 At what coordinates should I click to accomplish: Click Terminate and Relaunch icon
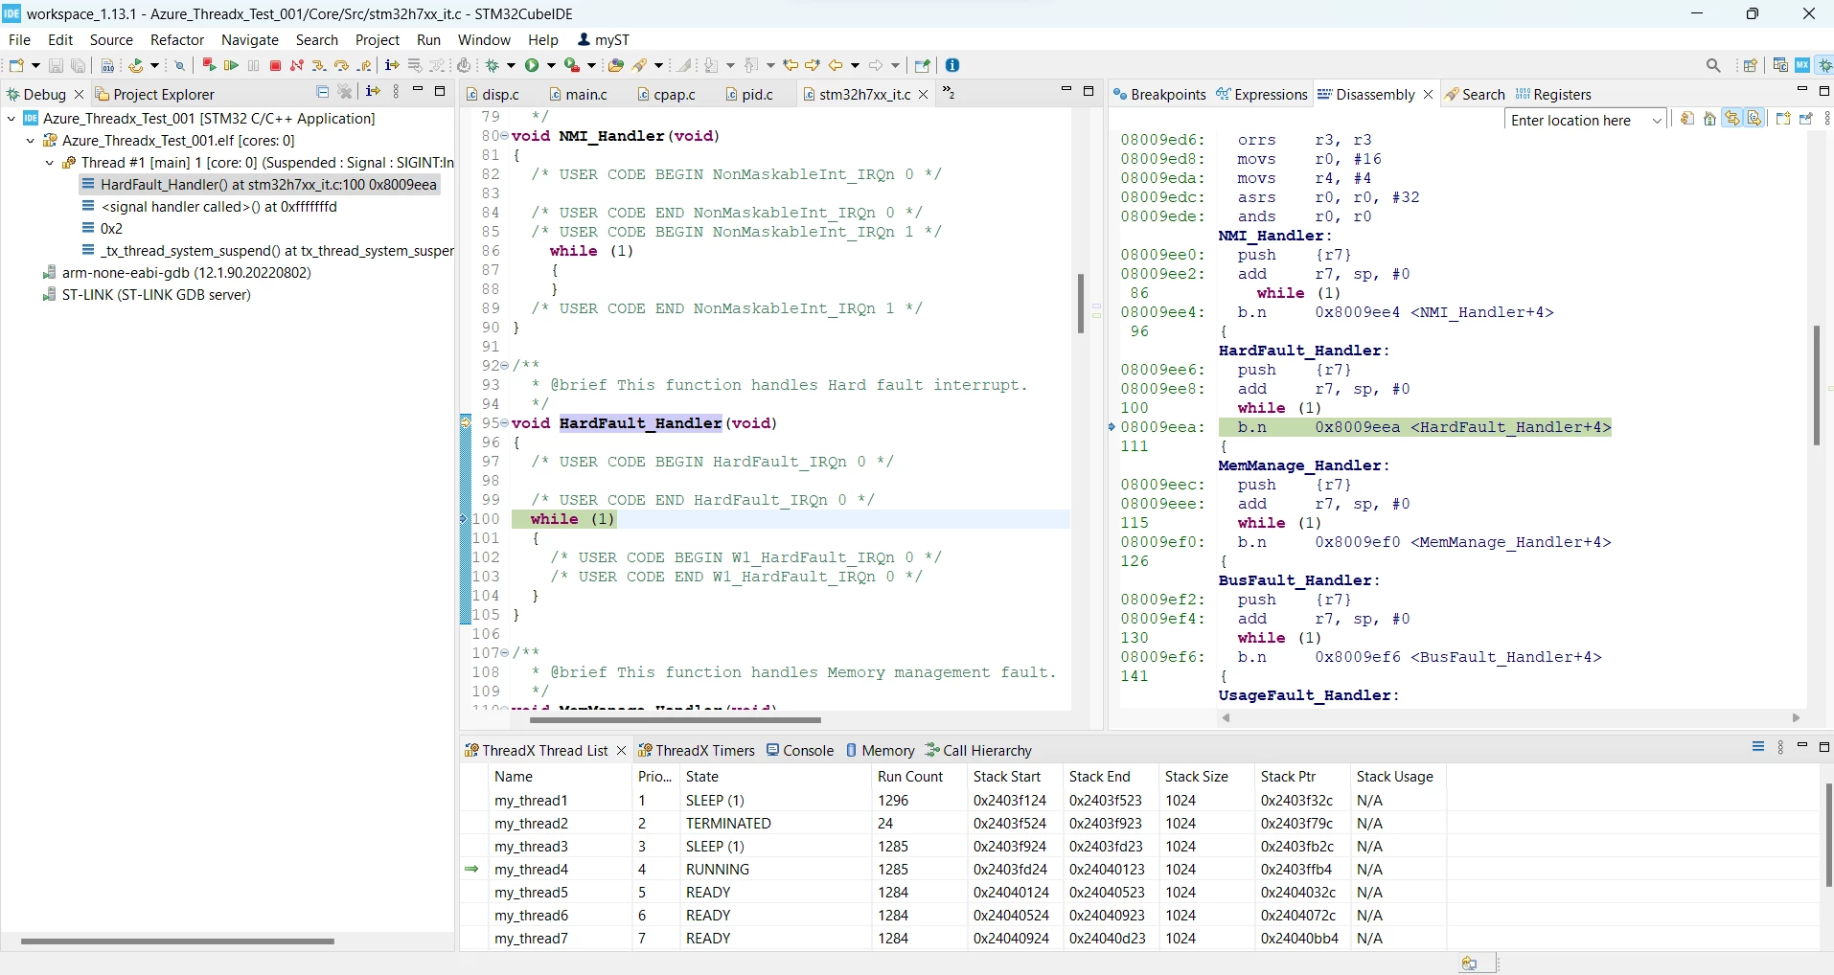[208, 65]
